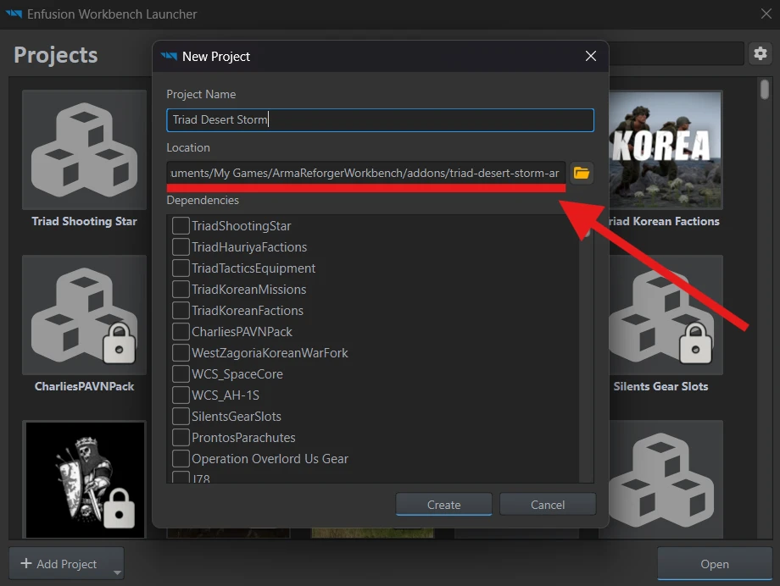Focus the Project Name input field
Image resolution: width=780 pixels, height=586 pixels.
[380, 119]
